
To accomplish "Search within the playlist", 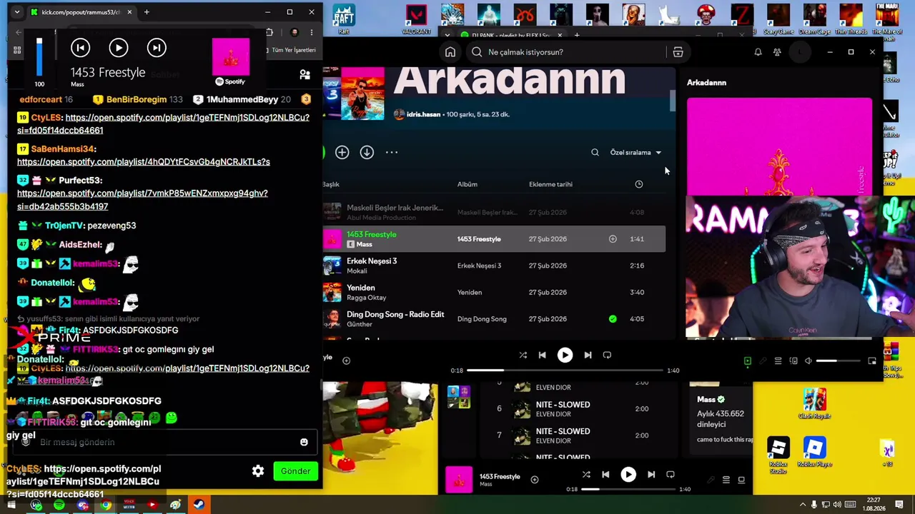I will (x=595, y=152).
